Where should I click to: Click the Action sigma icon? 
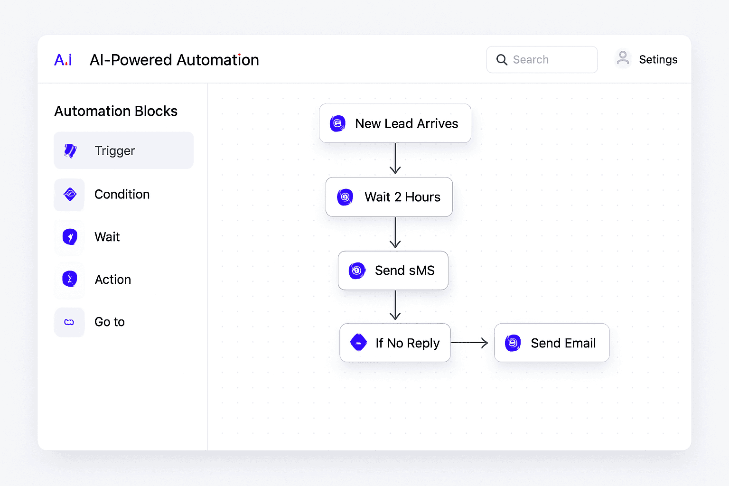tap(69, 280)
